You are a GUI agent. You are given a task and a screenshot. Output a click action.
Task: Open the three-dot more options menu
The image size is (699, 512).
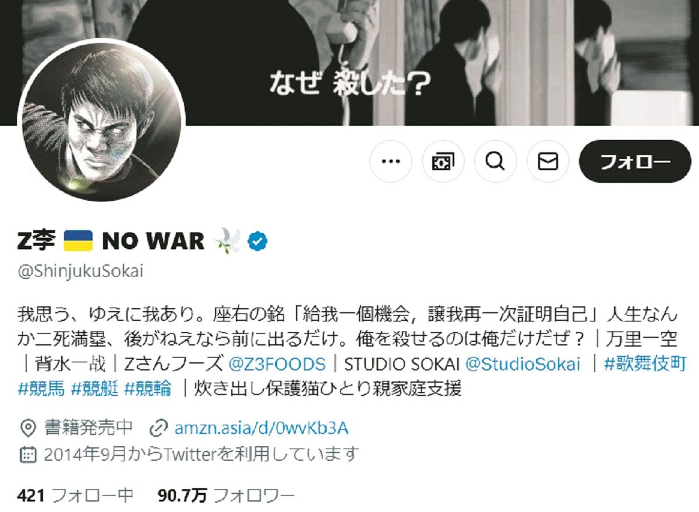[391, 161]
